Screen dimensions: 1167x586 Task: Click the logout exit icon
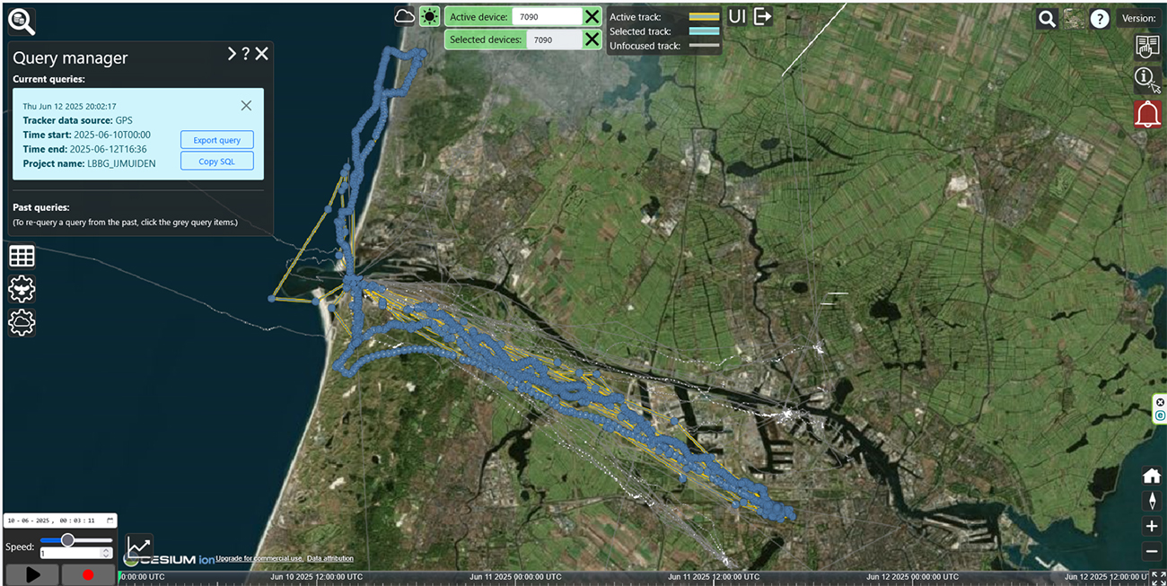pos(762,16)
